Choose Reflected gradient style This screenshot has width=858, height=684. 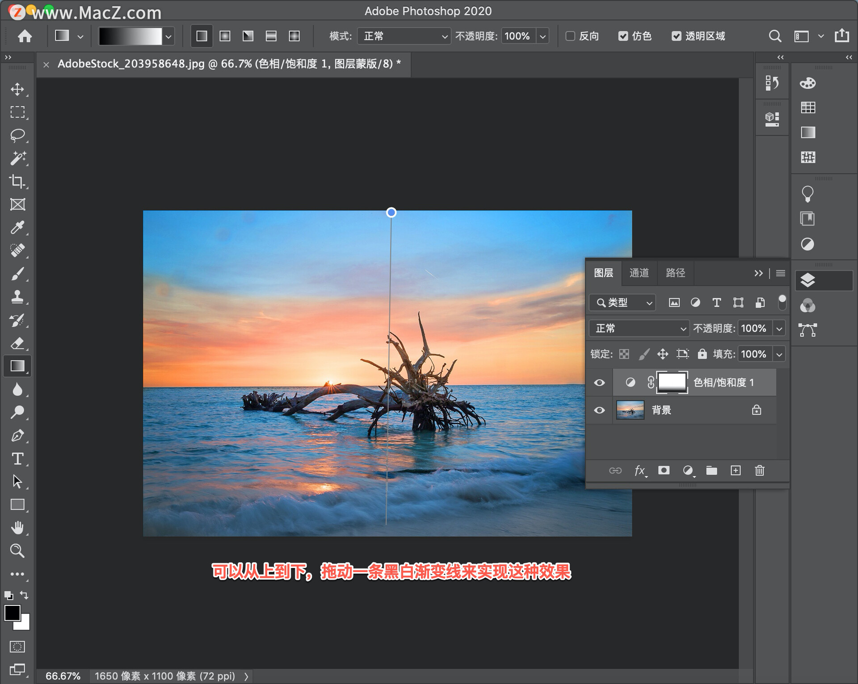(x=271, y=36)
